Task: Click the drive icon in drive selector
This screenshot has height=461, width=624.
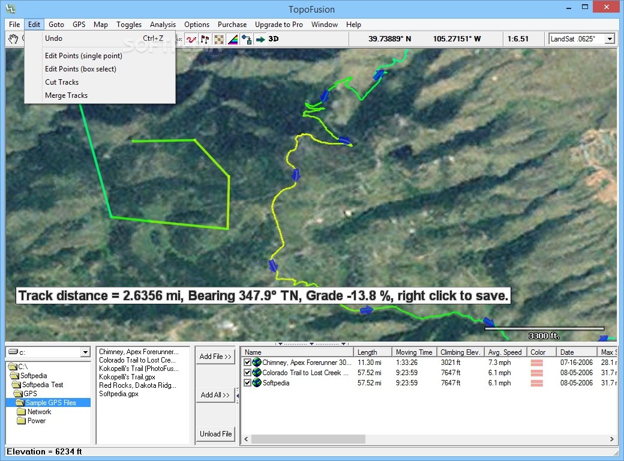Action: (x=13, y=352)
